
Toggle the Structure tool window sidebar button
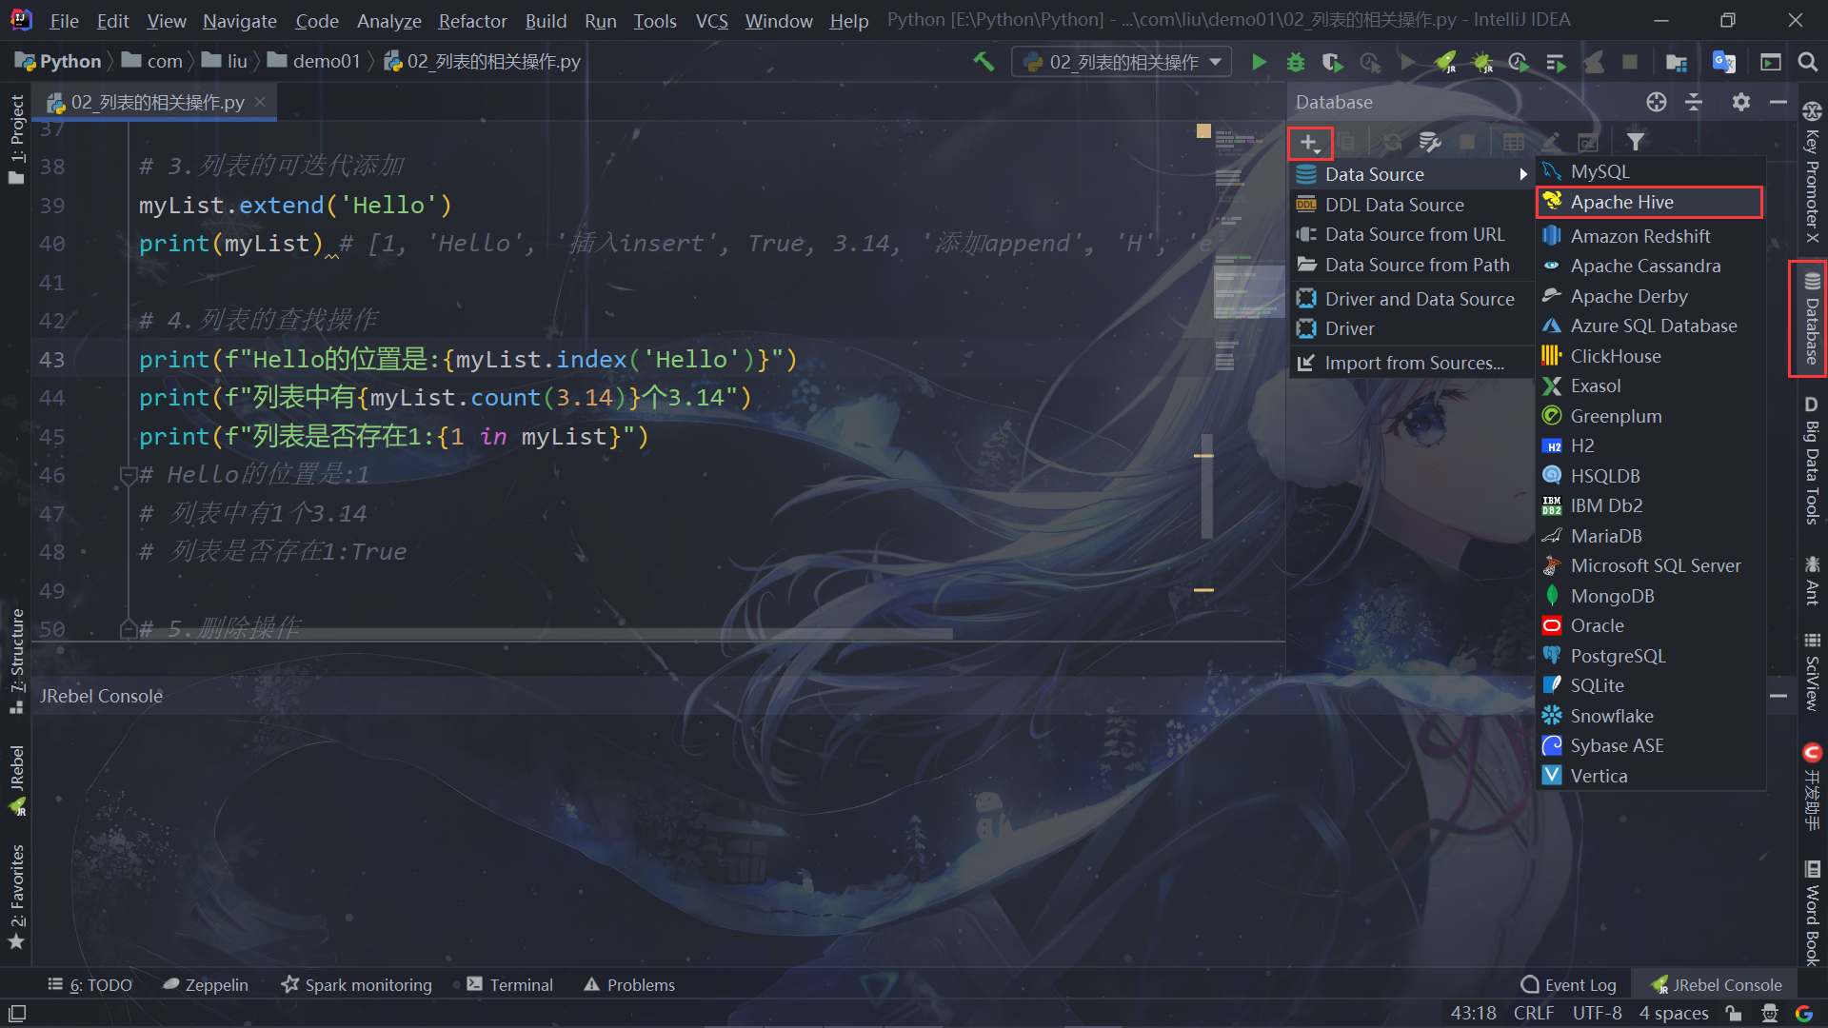coord(16,662)
